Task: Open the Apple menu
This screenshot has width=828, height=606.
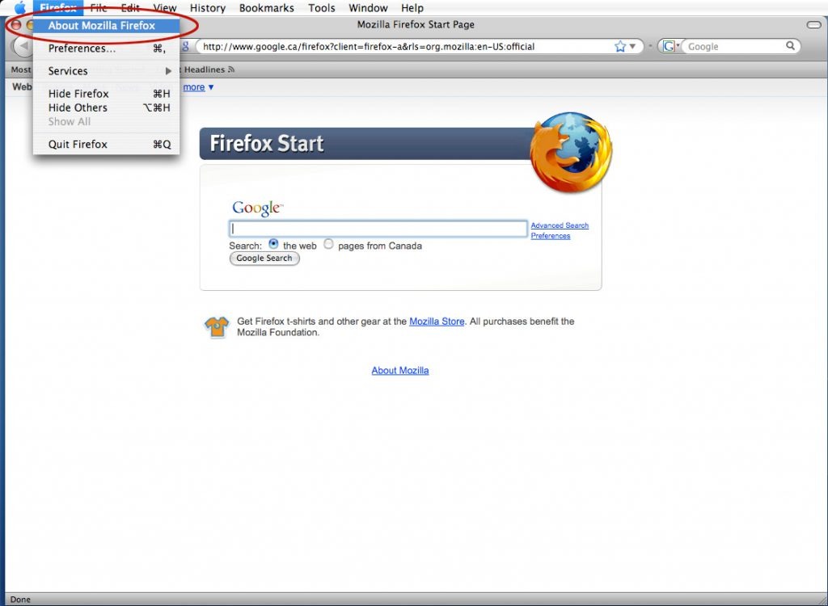Action: click(x=20, y=8)
